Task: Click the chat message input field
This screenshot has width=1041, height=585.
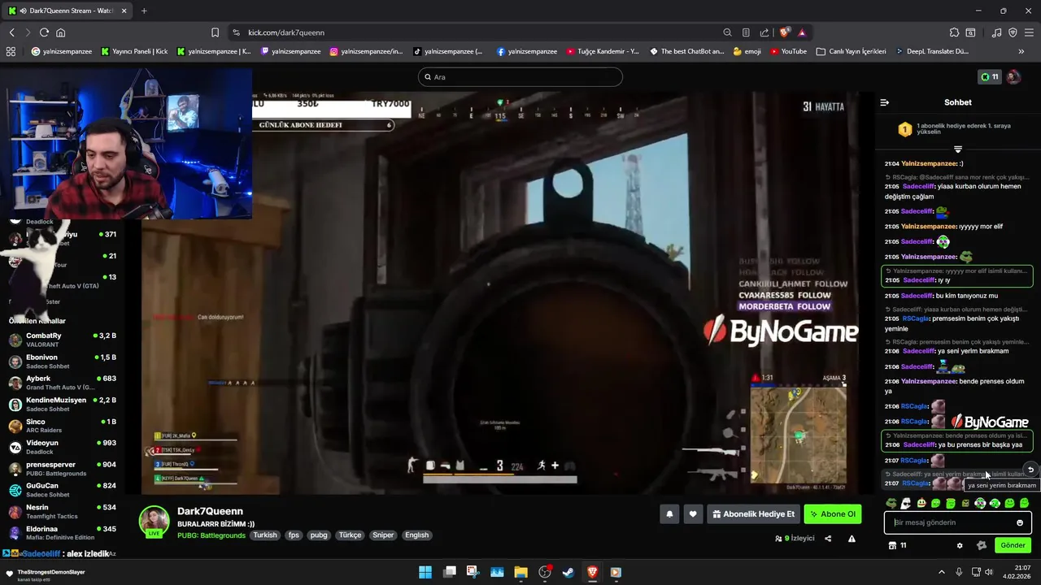Action: pyautogui.click(x=958, y=522)
